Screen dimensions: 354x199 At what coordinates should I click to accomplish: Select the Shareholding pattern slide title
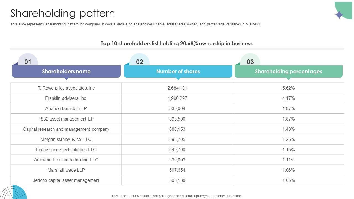click(63, 13)
